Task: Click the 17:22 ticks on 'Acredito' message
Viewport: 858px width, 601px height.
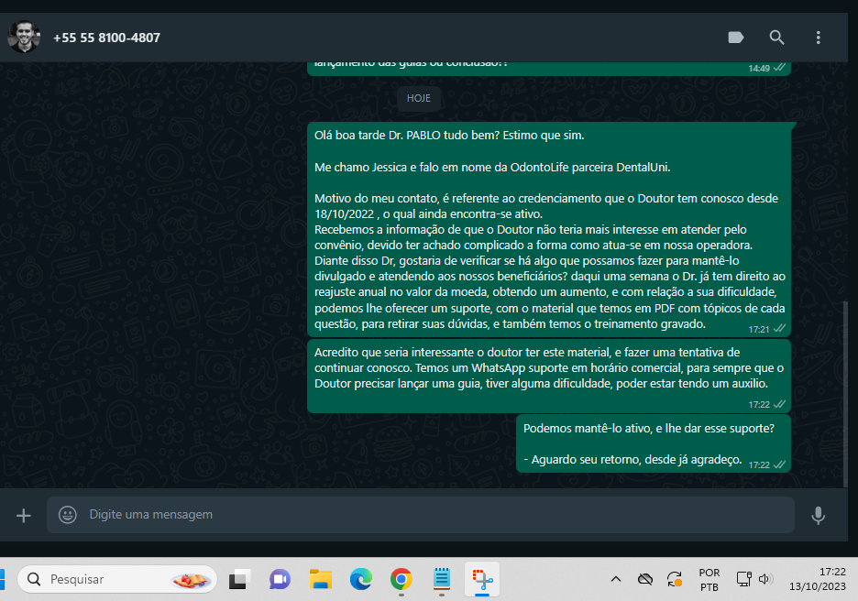Action: (780, 404)
